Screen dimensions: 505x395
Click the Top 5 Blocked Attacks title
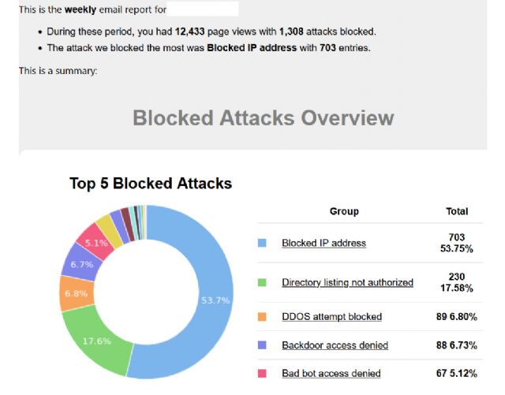pos(151,184)
